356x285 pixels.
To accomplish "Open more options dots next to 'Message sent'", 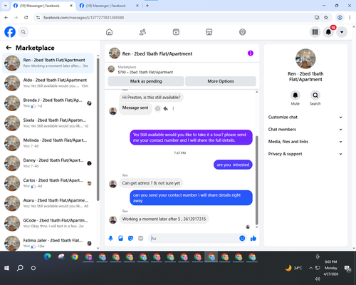I will (x=173, y=108).
